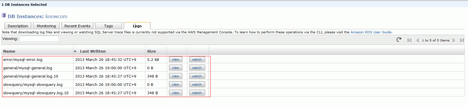
Task: Go to previous page of logs
Action: coord(418,40)
